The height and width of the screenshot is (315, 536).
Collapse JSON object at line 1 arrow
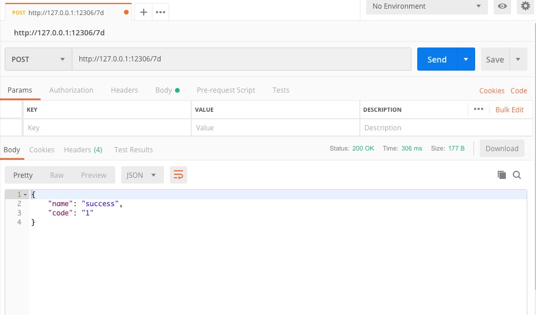(25, 195)
